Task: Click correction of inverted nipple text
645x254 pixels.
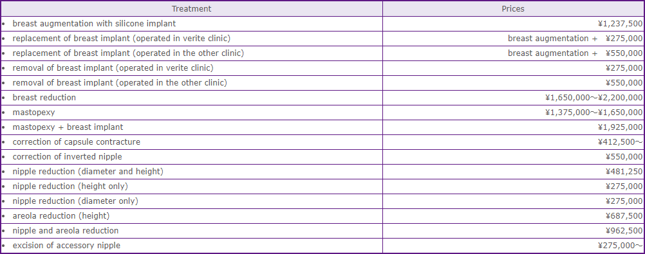Action: pos(68,157)
